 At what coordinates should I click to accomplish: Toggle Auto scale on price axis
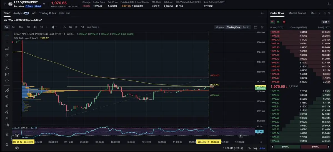click(262, 148)
